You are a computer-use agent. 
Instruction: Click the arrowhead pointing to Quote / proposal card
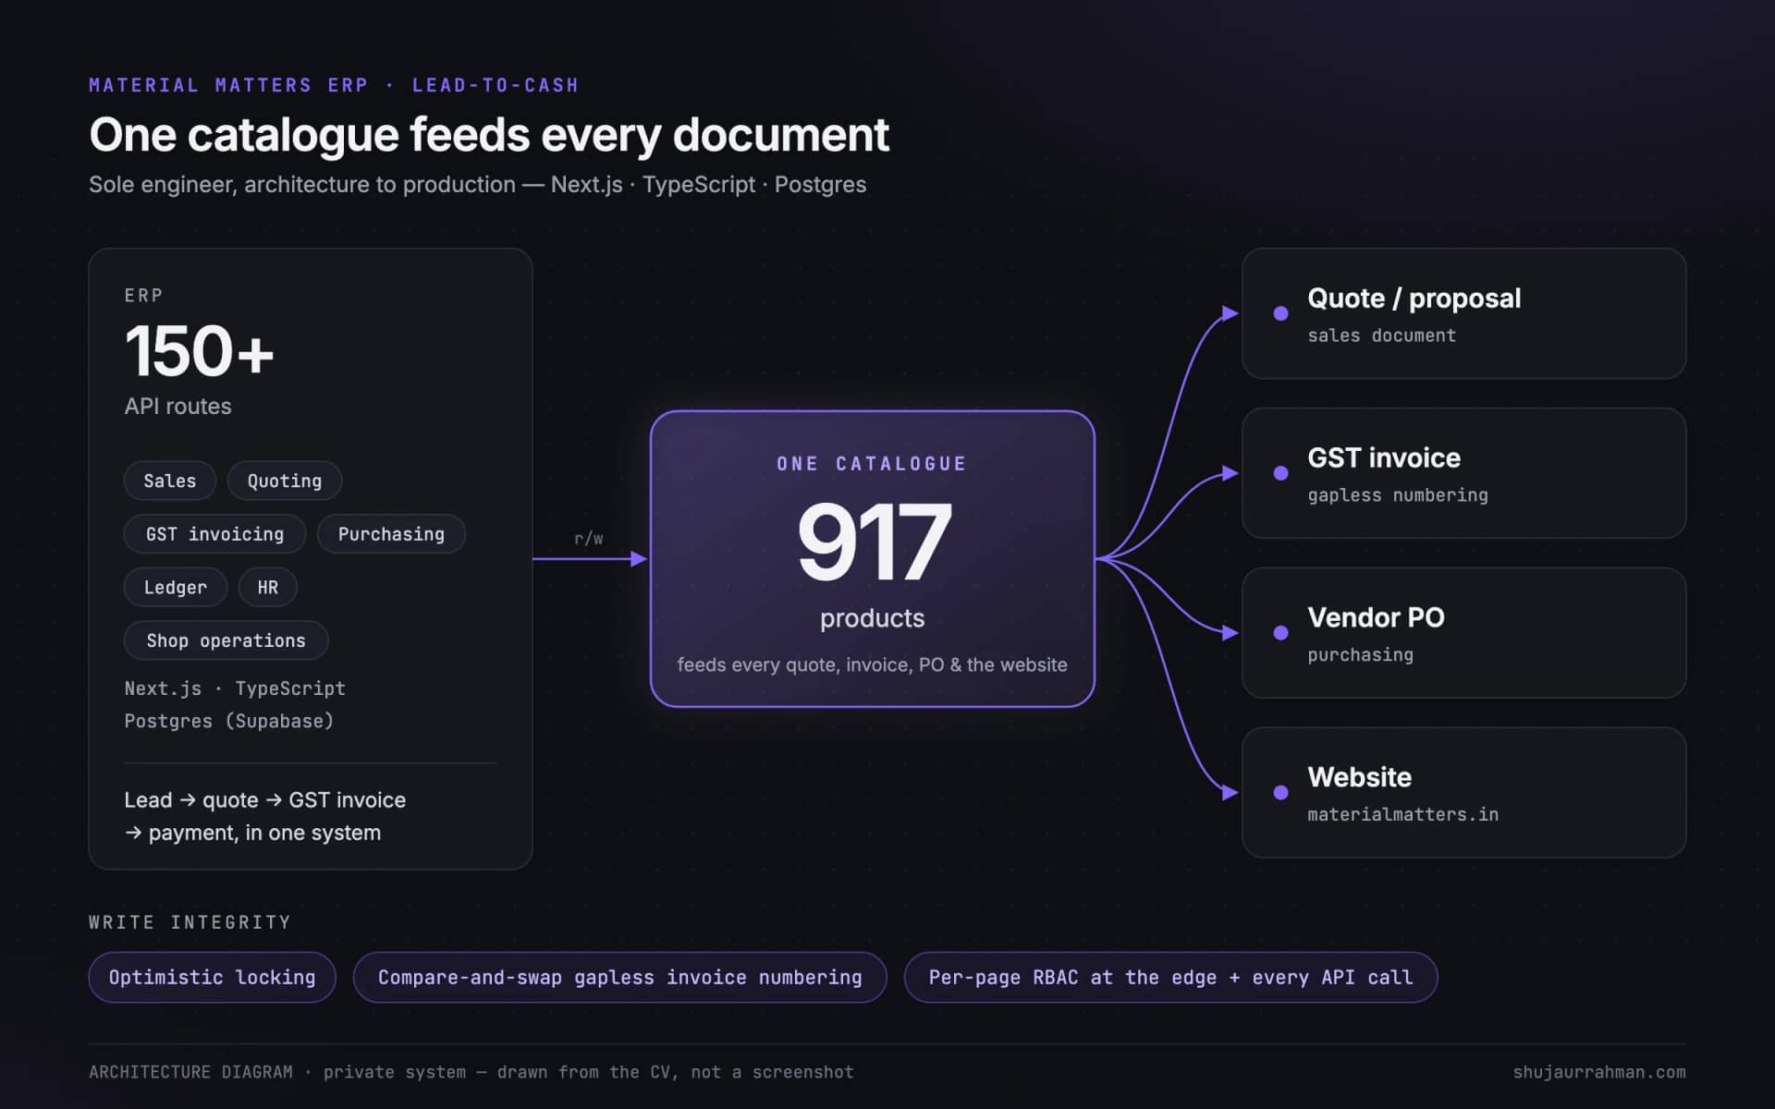tap(1230, 313)
